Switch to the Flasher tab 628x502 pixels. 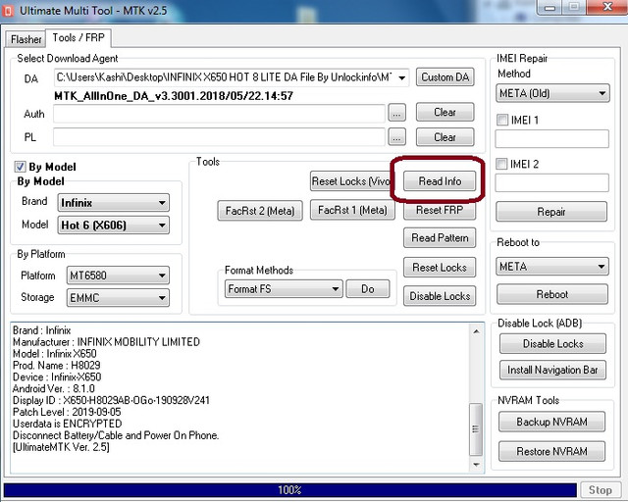[x=26, y=39]
